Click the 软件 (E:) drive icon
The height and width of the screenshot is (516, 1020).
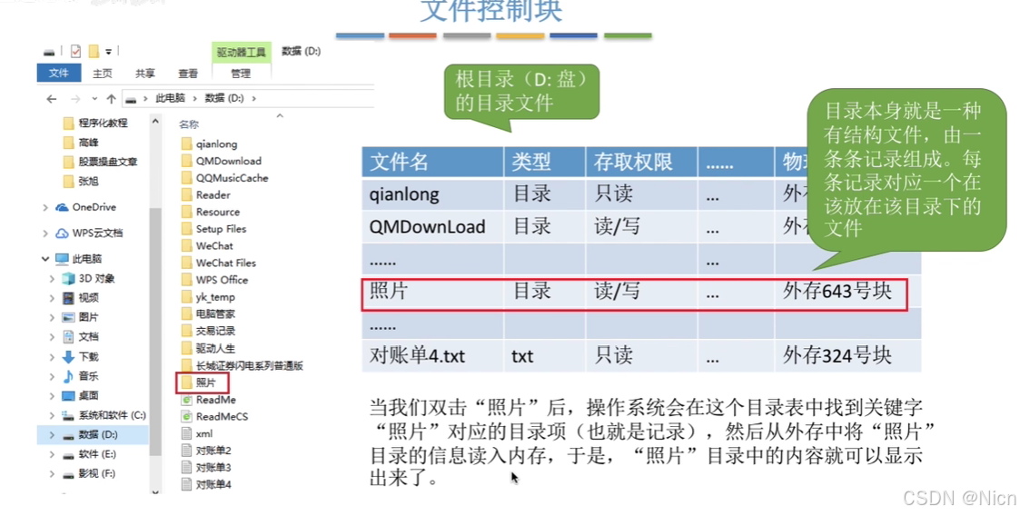[x=68, y=455]
